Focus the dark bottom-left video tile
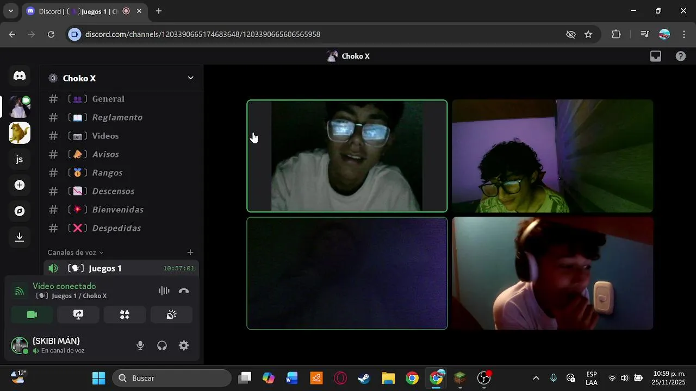Viewport: 696px width, 391px height. [347, 273]
